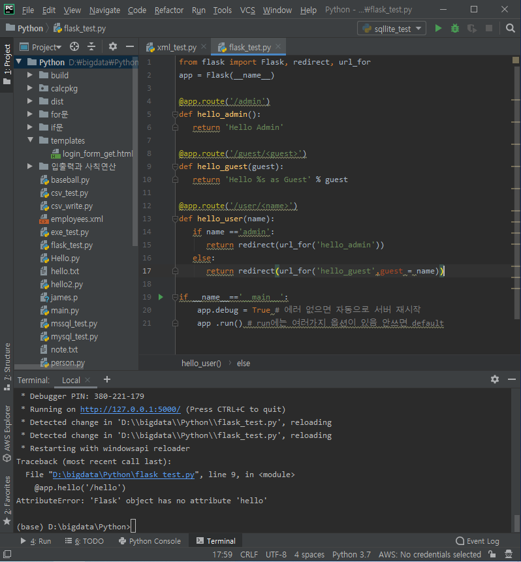The image size is (521, 562).
Task: Close the flask_test.py tab
Action: coord(278,46)
